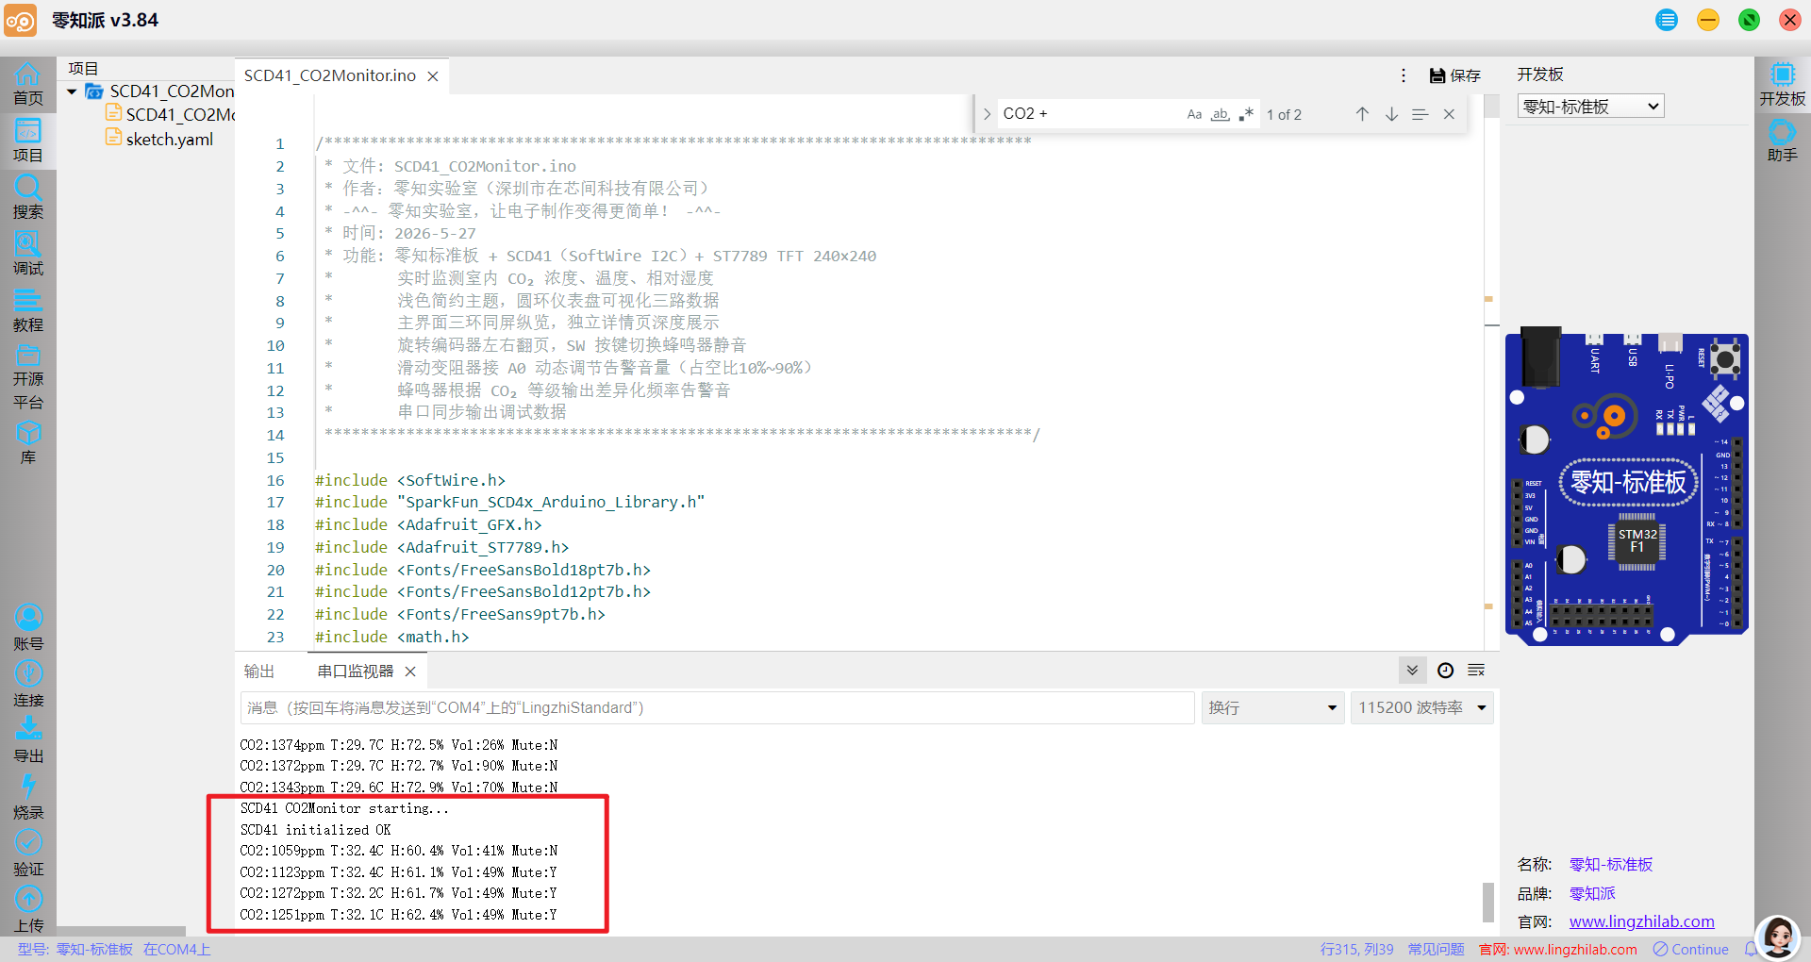This screenshot has width=1811, height=962.
Task: Click the serial message input field
Action: tap(718, 707)
